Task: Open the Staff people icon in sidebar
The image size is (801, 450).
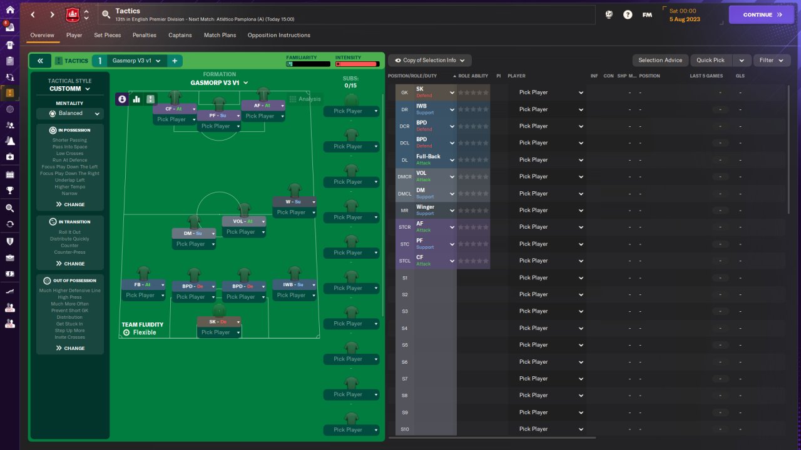Action: coord(9,126)
